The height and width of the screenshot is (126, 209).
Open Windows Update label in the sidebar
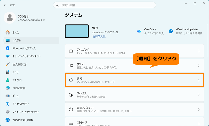[x=23, y=120]
